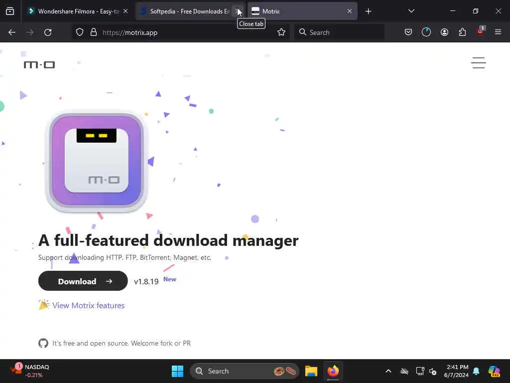This screenshot has height=383, width=510.
Task: Open the notifications bell icon
Action: (x=476, y=371)
